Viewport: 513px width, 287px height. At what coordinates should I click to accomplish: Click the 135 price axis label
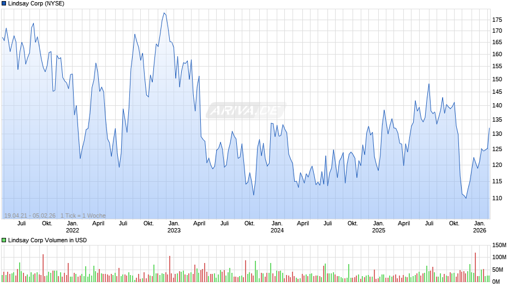pyautogui.click(x=497, y=120)
